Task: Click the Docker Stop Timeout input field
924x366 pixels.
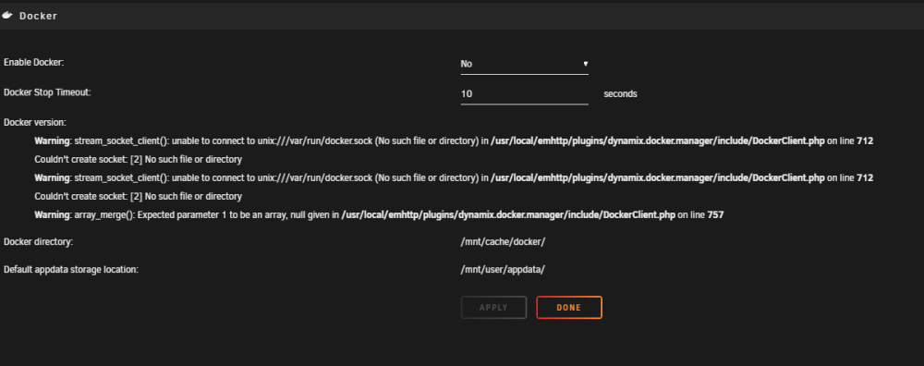Action: coord(525,93)
